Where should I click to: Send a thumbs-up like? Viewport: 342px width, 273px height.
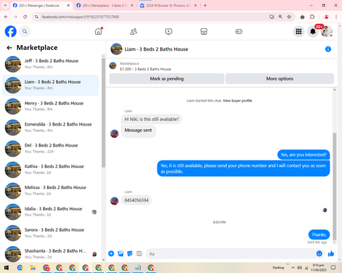pos(331,253)
